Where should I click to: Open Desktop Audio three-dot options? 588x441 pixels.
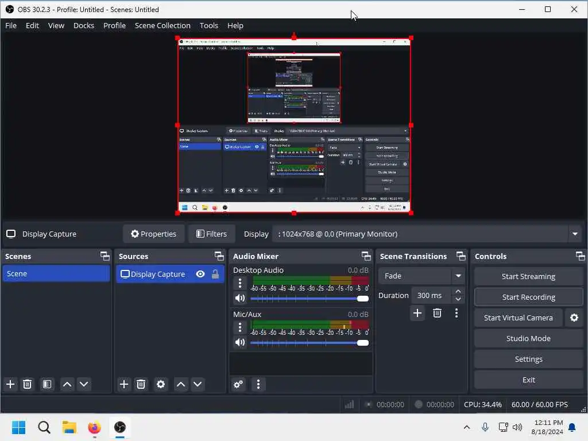(240, 283)
